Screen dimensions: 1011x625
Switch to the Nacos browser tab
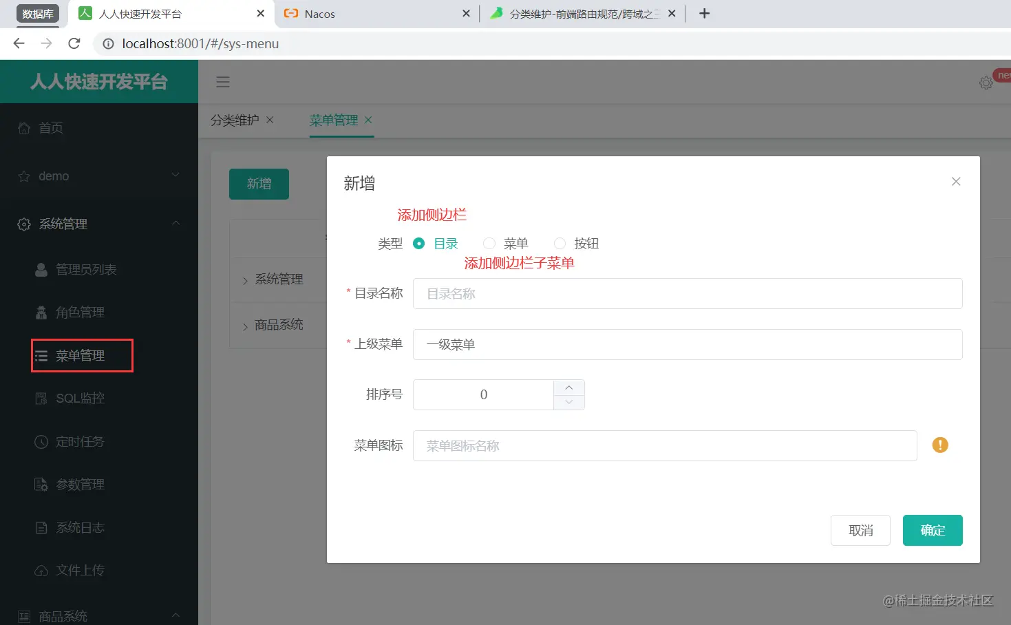[x=376, y=14]
